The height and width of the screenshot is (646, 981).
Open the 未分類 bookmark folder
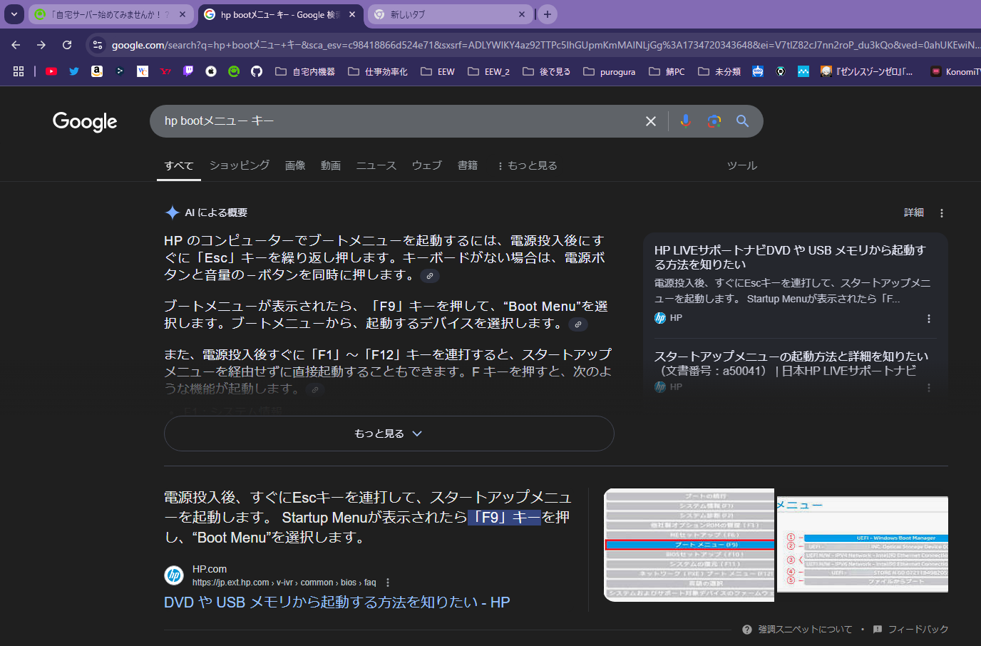pyautogui.click(x=719, y=71)
